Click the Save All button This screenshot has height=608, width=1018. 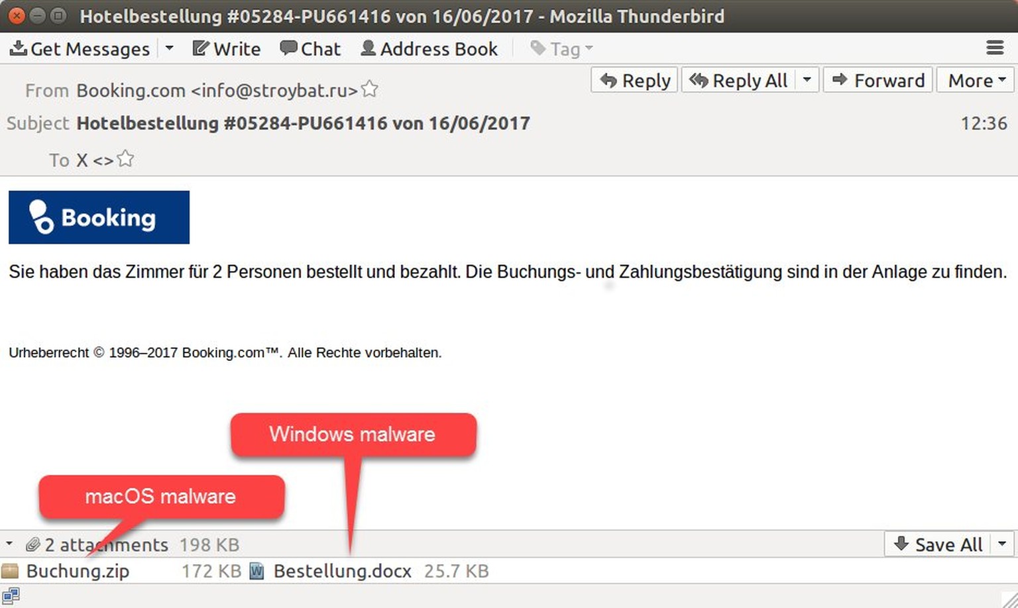point(938,544)
